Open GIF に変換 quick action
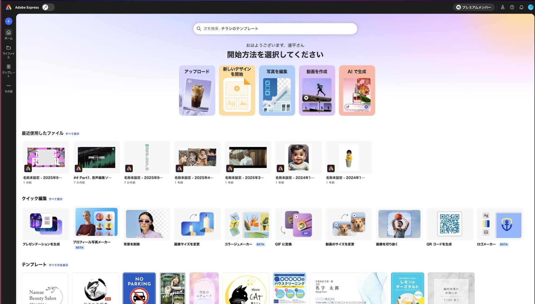 (298, 227)
